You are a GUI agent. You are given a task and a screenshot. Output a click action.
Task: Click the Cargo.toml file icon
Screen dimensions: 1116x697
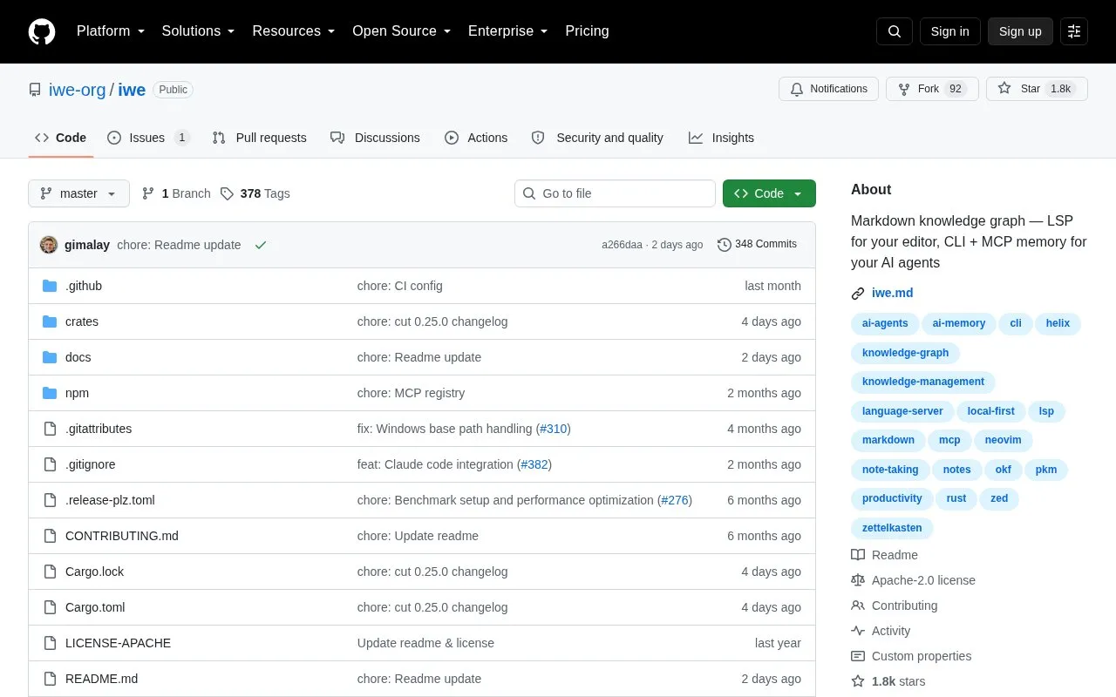tap(50, 607)
